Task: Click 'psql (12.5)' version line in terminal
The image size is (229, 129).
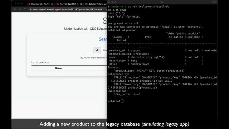Action: pos(116,13)
